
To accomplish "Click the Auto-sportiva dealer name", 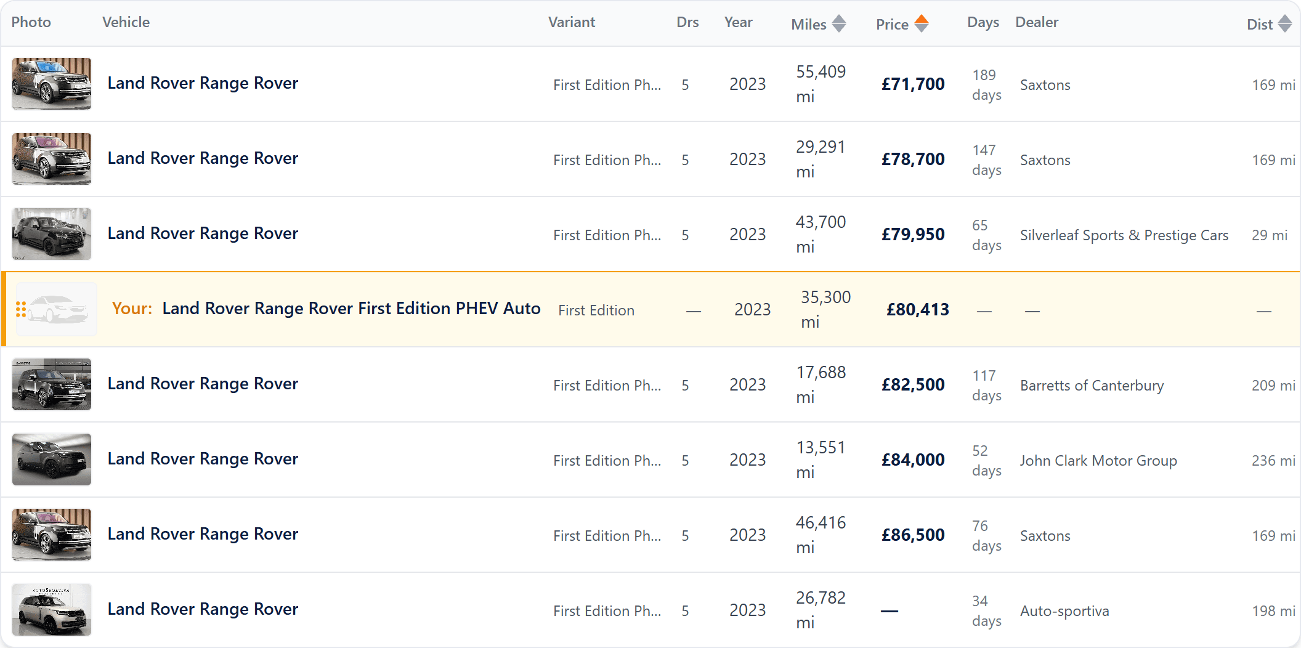I will click(x=1064, y=611).
